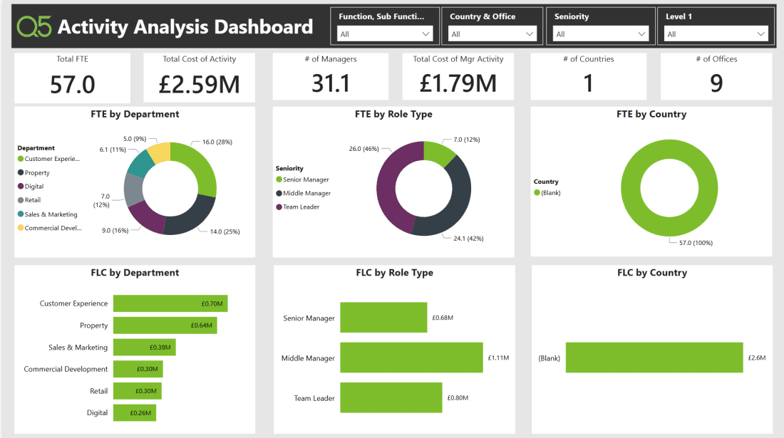Click the Middle Manager £1.11M bar
784x438 pixels.
(x=411, y=358)
